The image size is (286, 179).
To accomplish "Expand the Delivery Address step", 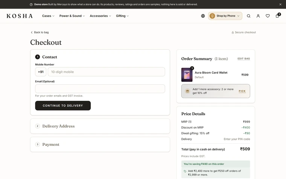I will [100, 126].
